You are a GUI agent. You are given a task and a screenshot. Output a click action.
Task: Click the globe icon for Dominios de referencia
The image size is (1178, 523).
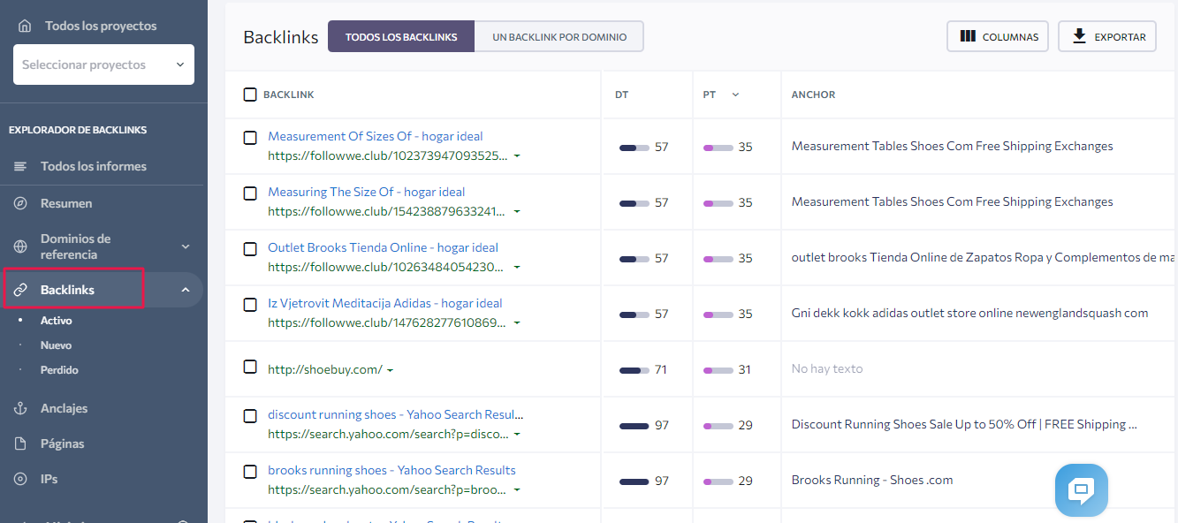[x=21, y=246]
